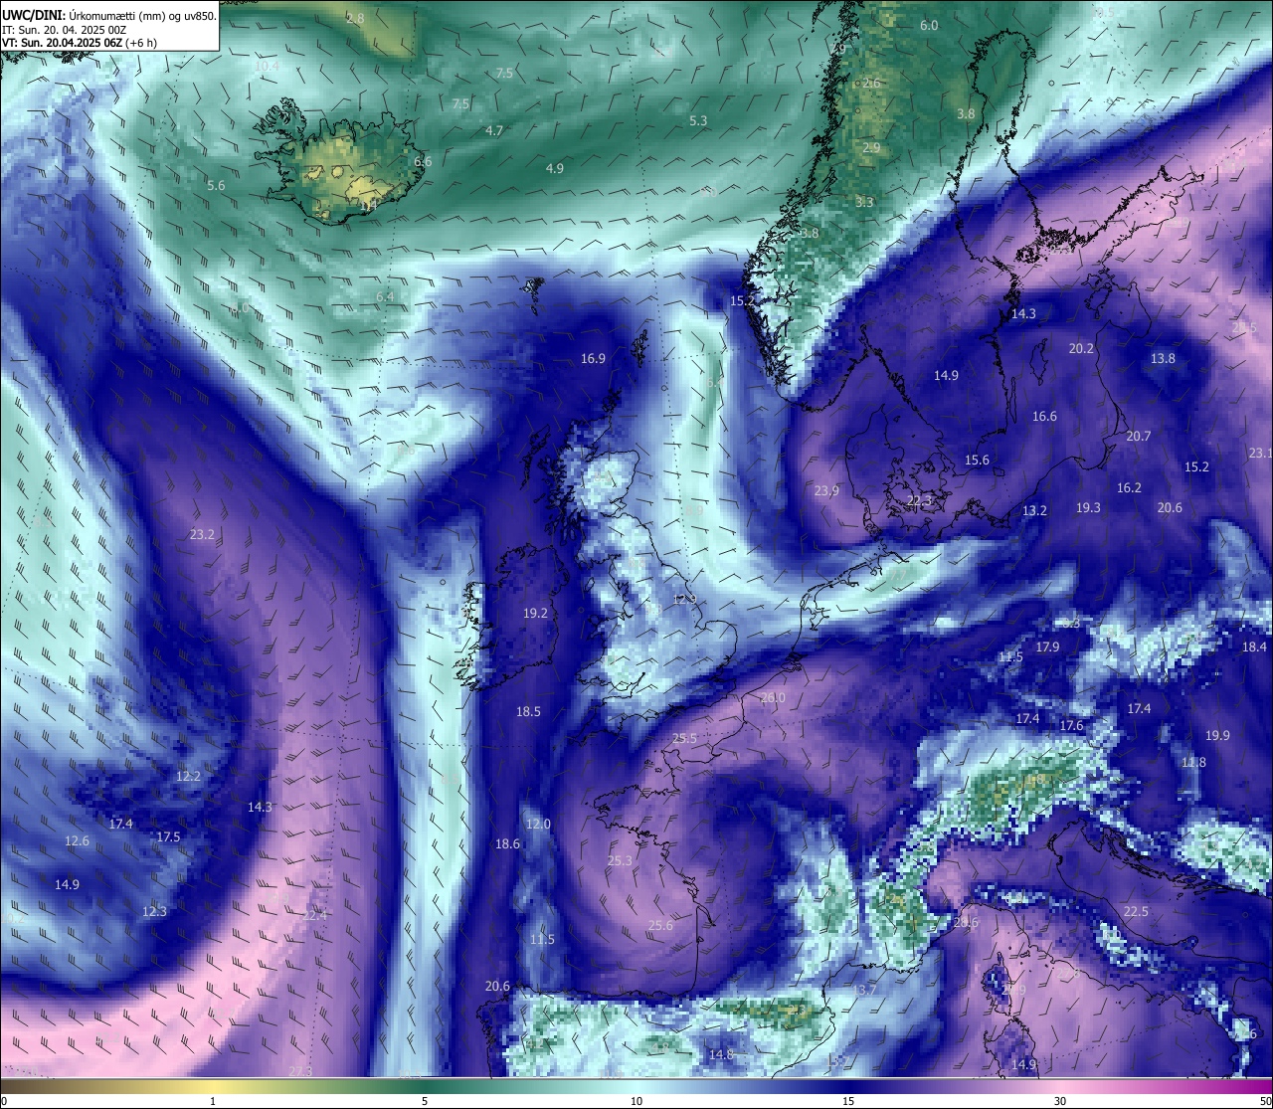This screenshot has height=1109, width=1273.
Task: Click the 13.8 value east of the Baltic
Action: point(1163,358)
